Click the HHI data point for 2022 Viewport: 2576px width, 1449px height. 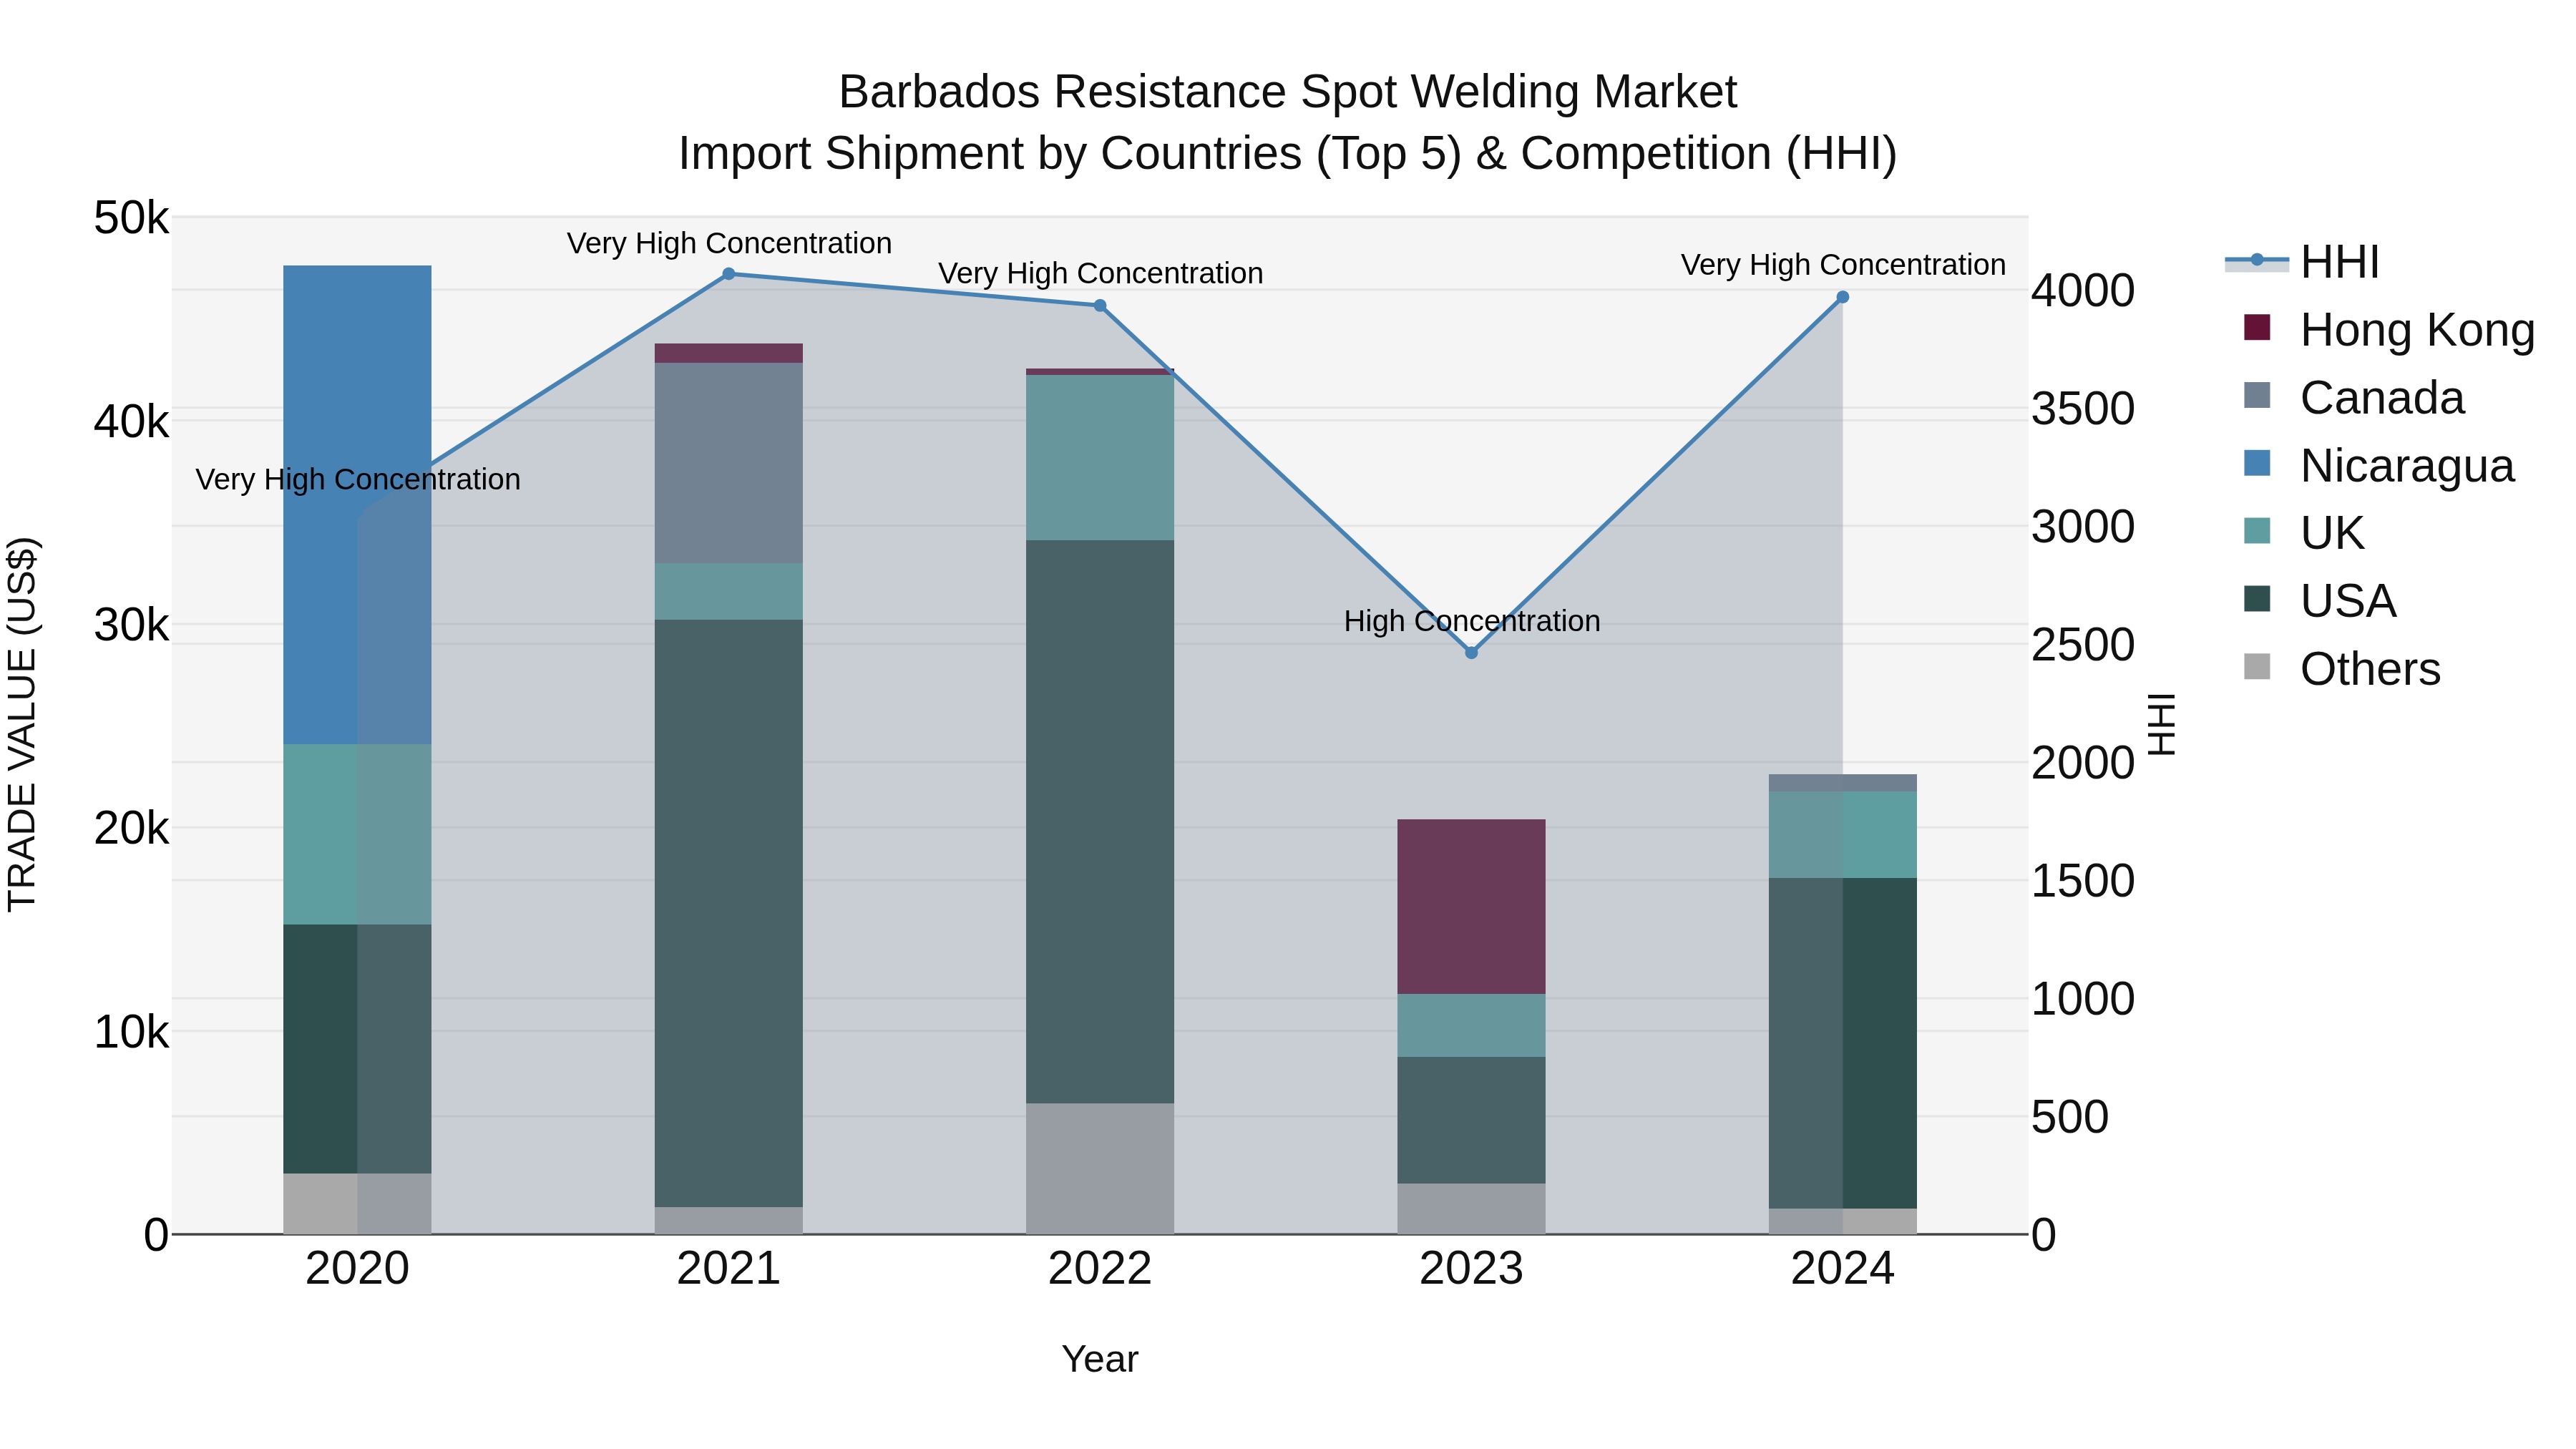click(x=1100, y=306)
